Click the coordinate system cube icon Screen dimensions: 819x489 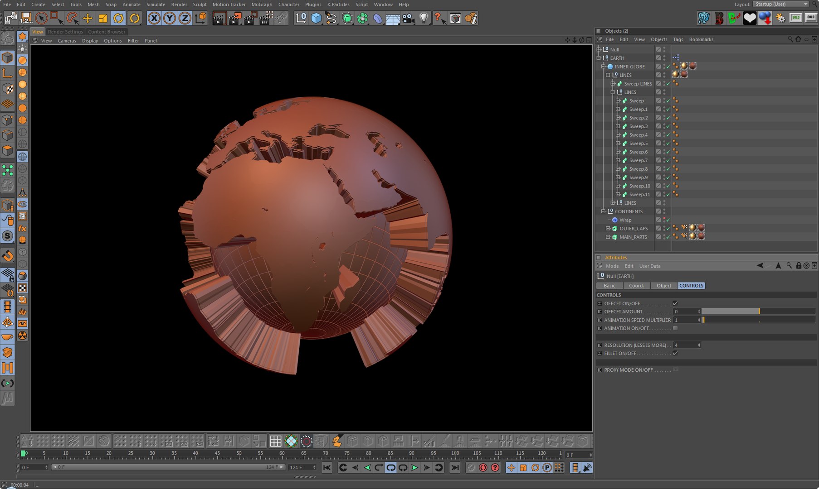click(200, 18)
